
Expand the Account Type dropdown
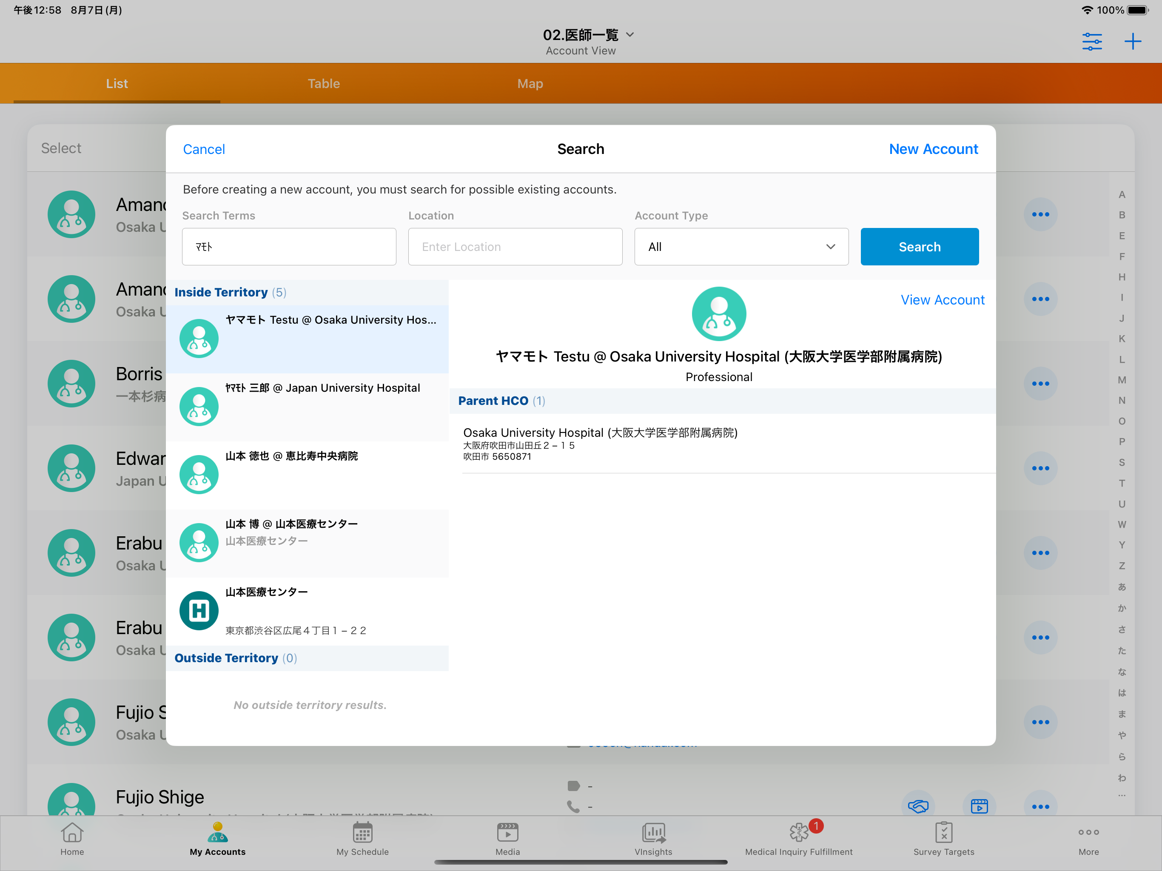(x=741, y=247)
